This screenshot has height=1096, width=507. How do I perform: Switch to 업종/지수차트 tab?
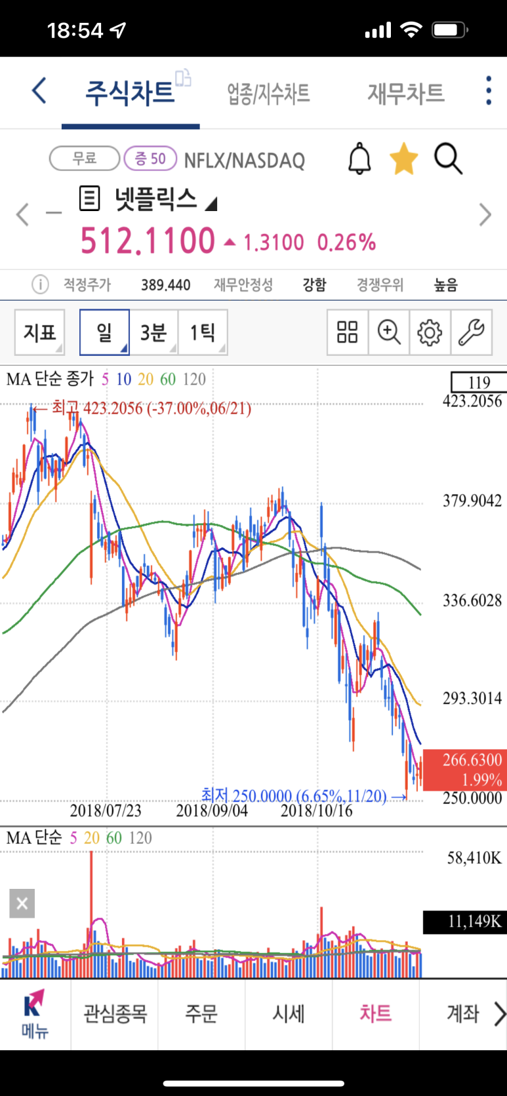(268, 93)
